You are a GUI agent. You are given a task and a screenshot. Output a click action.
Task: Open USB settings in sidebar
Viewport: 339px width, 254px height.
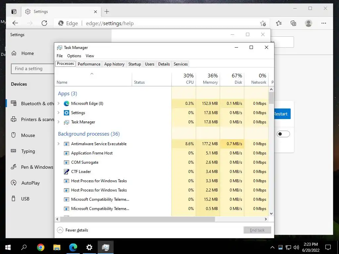[x=25, y=199]
